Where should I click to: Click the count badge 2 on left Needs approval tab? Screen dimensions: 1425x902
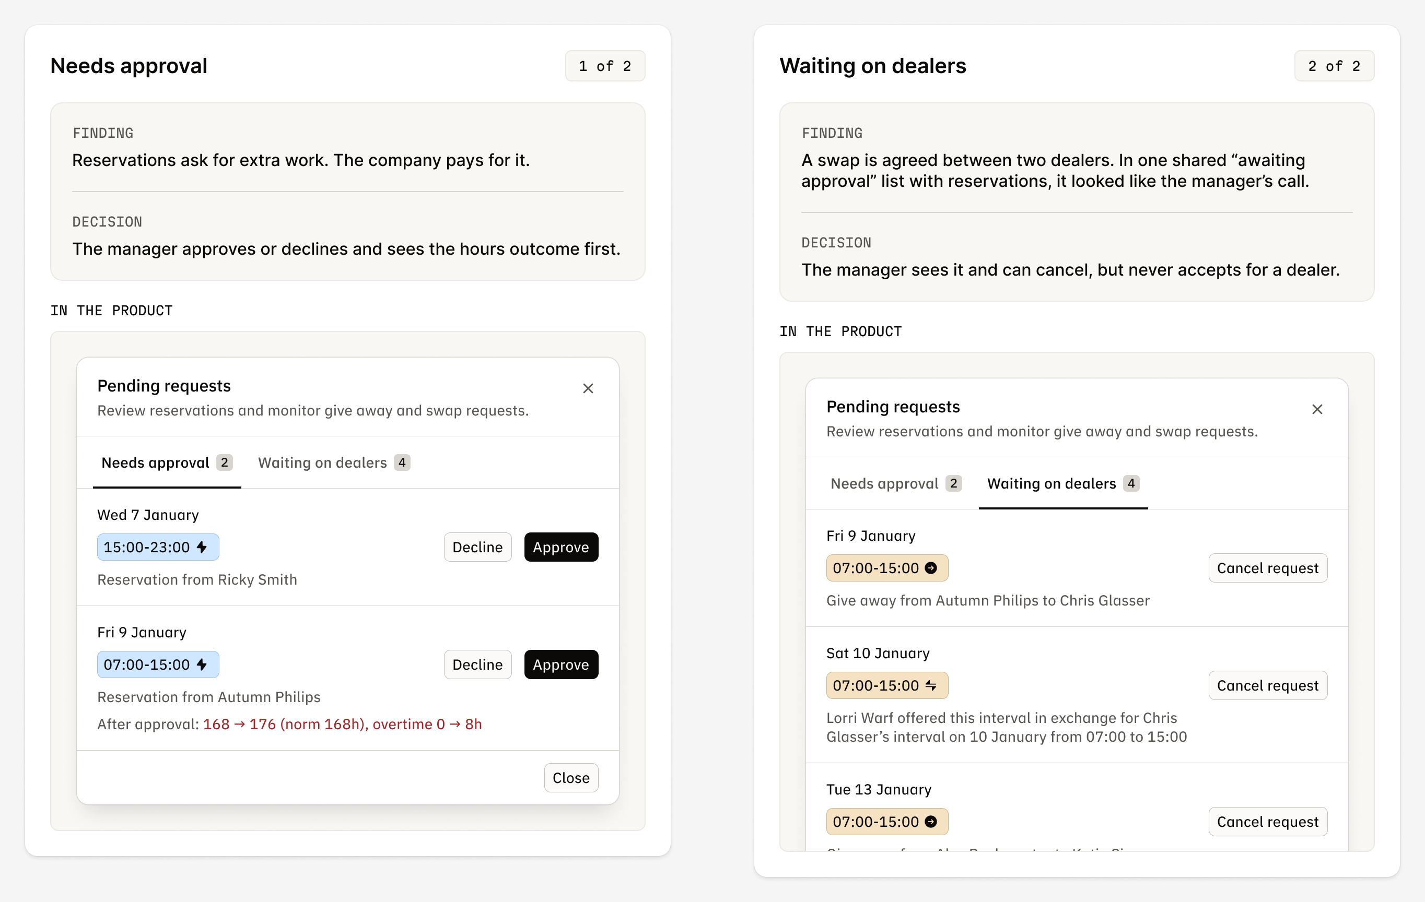(x=224, y=462)
